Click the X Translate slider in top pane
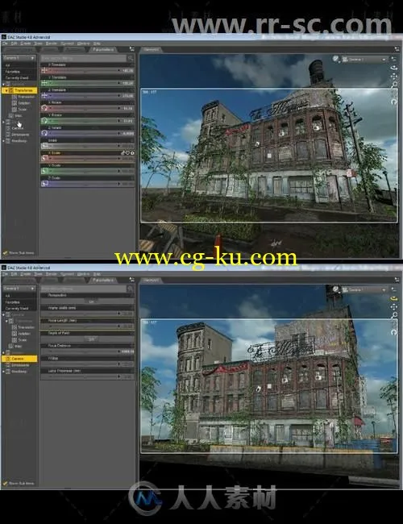 pyautogui.click(x=88, y=70)
